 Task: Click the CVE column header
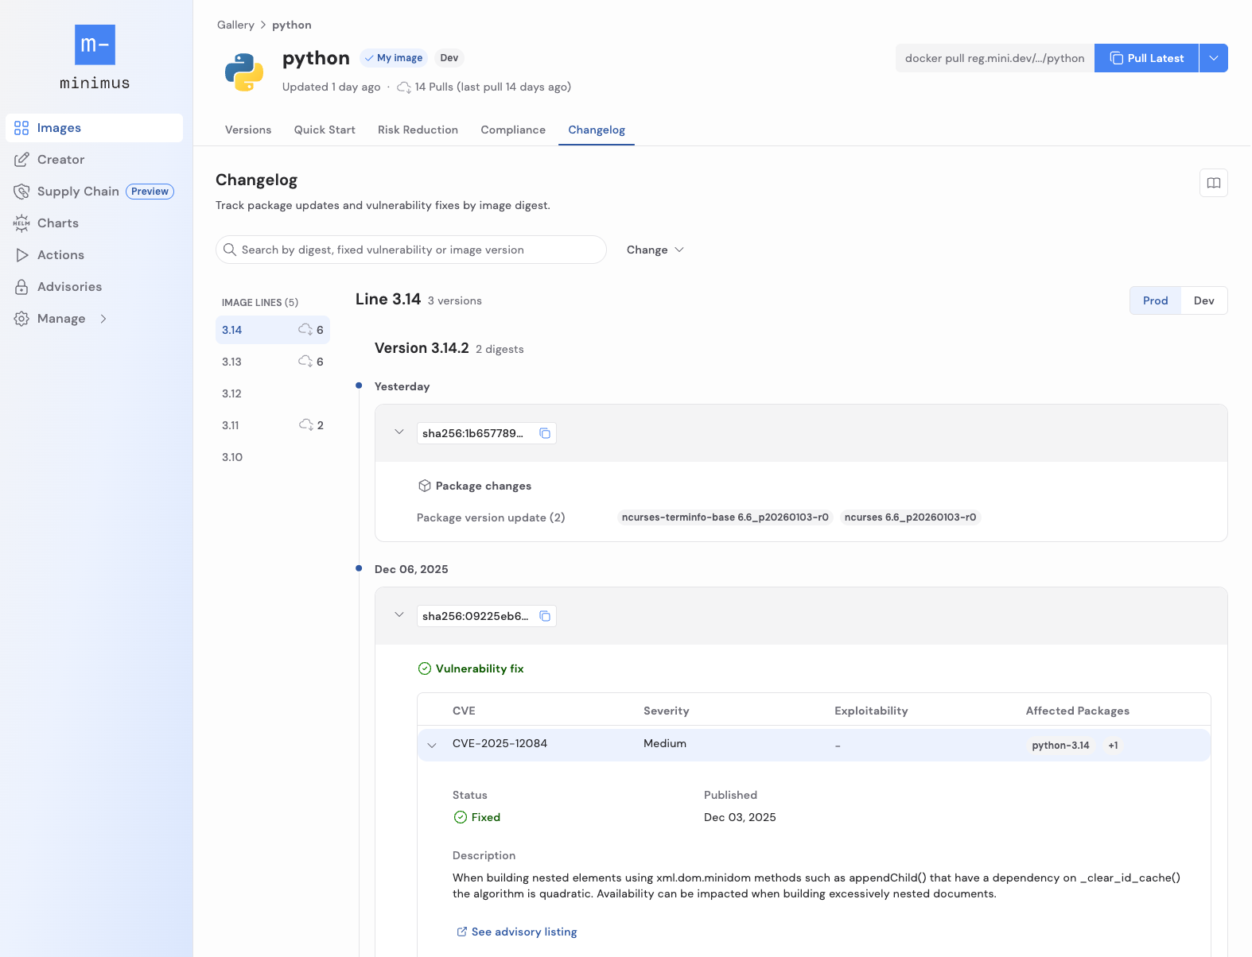464,711
